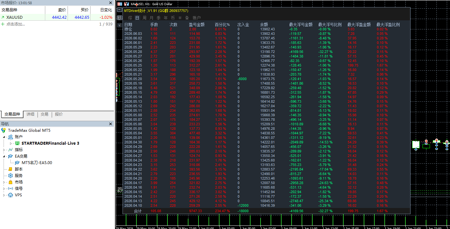The width and height of the screenshot is (450, 229).
Task: Click the 234.47 % total percentage value
Action: coord(222,211)
